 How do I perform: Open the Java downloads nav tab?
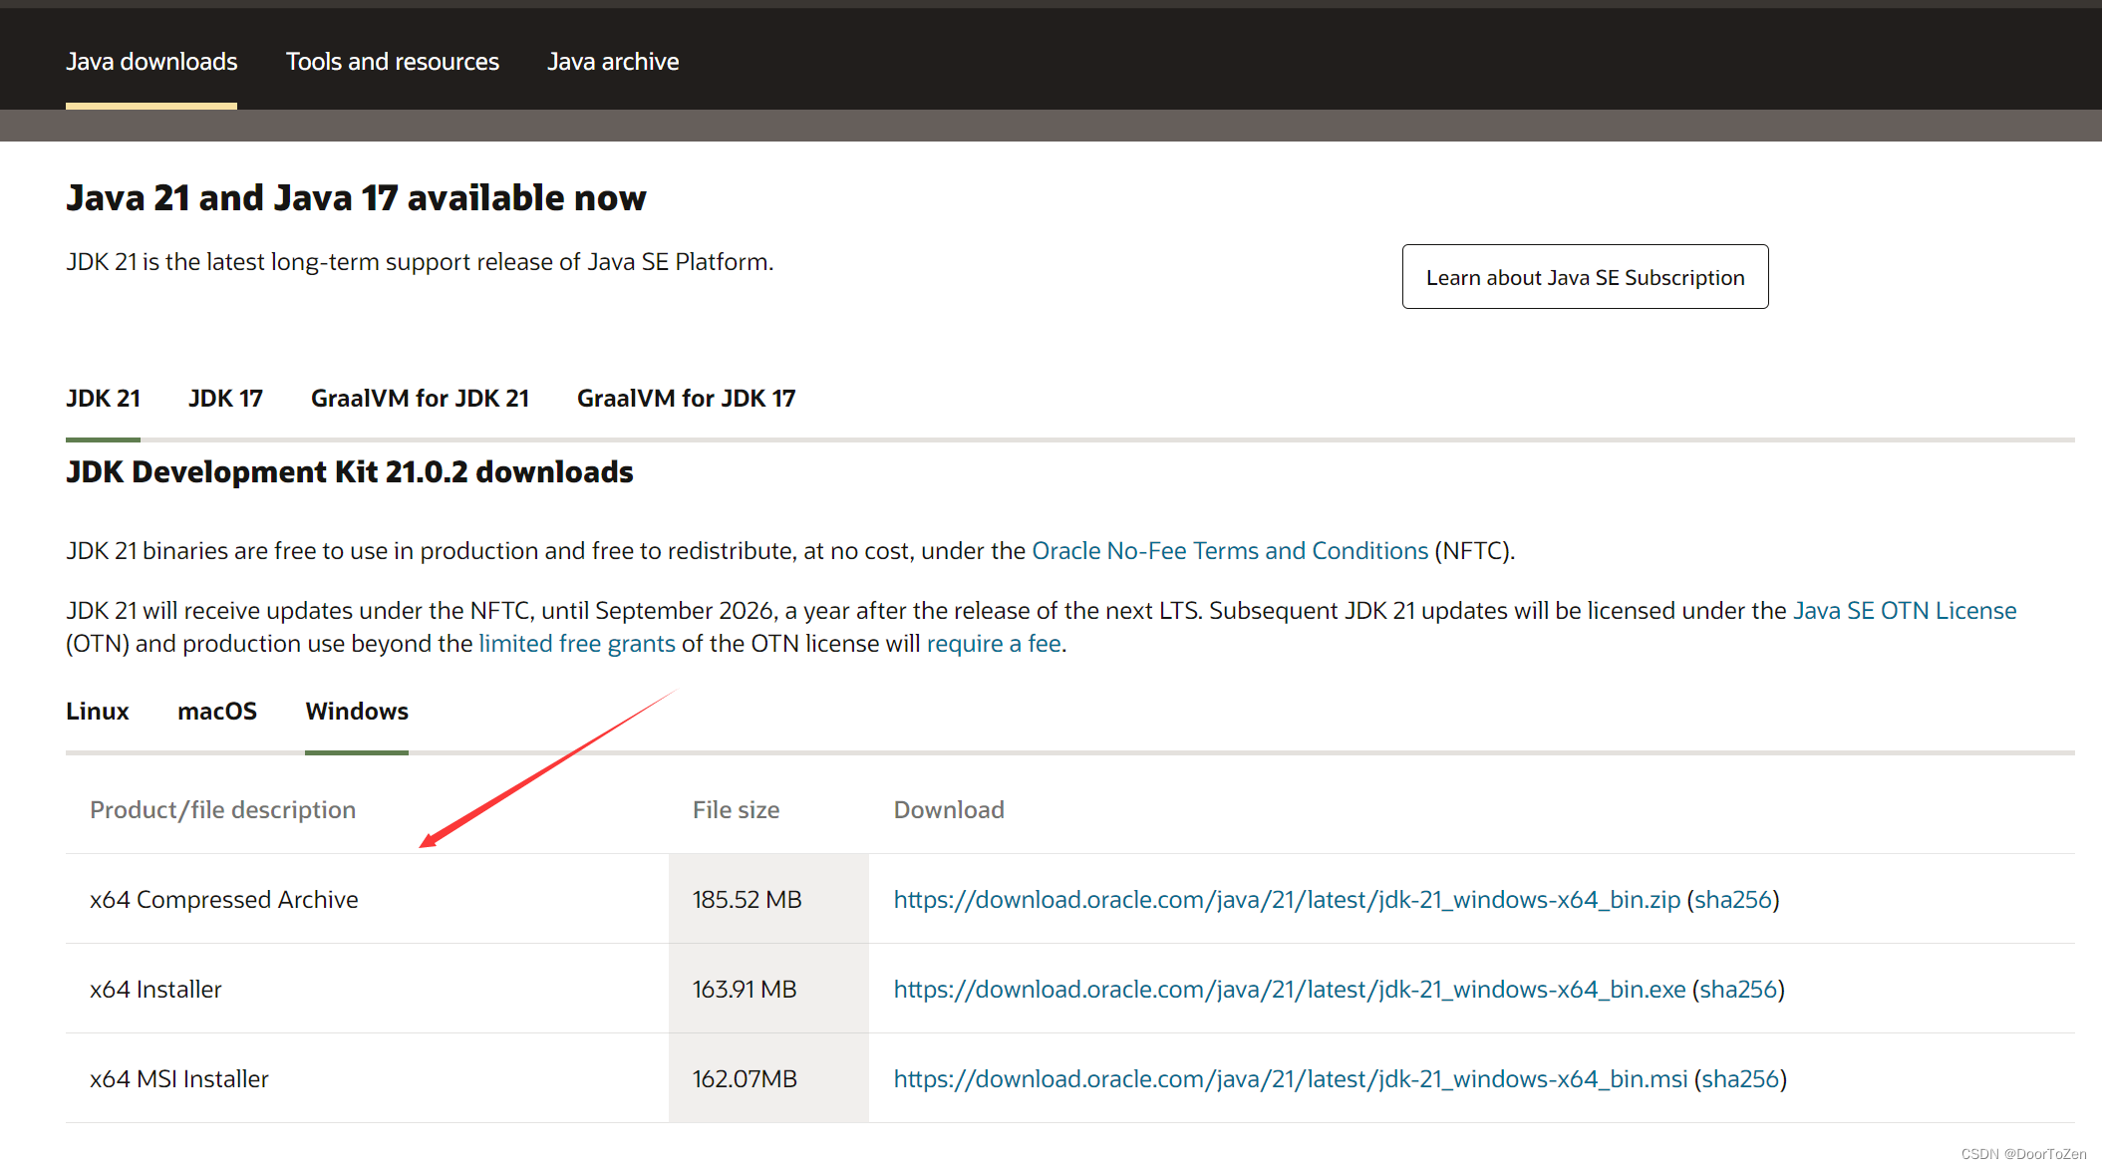point(151,62)
